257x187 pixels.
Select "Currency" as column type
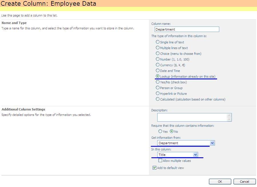(x=158, y=65)
